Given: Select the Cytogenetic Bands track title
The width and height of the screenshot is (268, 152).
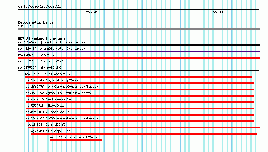Looking at the screenshot, I should (x=36, y=22).
